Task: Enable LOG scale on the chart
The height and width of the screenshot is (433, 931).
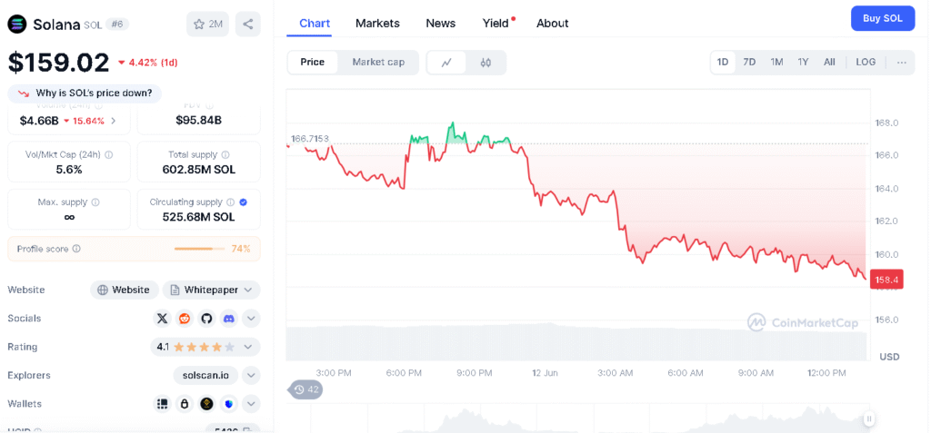Action: click(866, 62)
